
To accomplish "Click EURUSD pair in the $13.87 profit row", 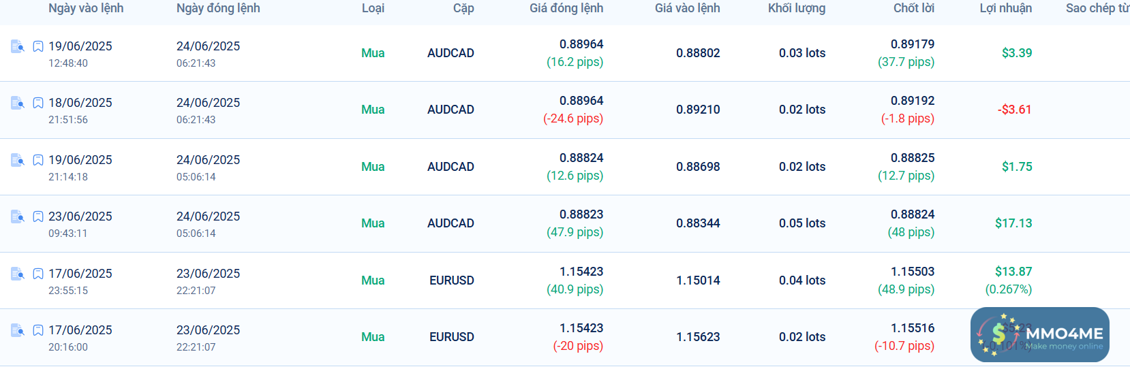I will (x=451, y=280).
